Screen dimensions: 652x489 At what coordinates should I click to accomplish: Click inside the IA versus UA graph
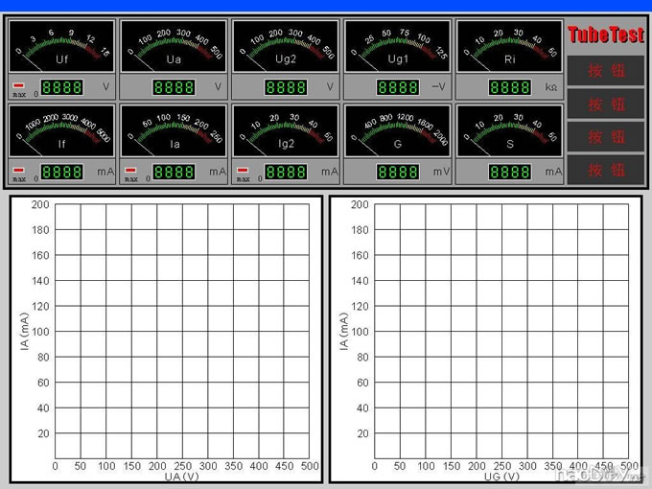coord(182,331)
